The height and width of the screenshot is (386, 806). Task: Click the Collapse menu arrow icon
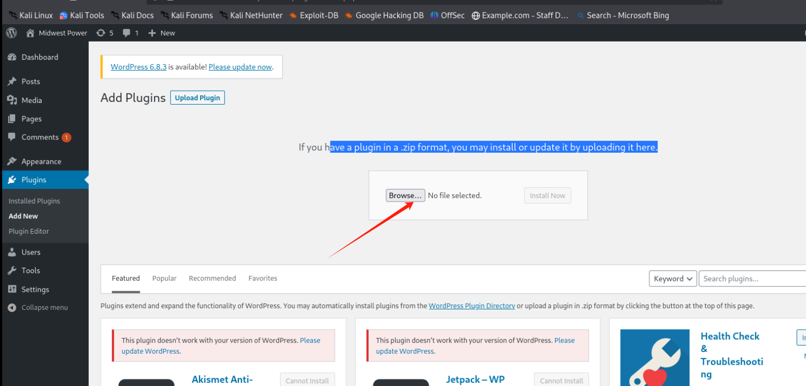pos(12,308)
